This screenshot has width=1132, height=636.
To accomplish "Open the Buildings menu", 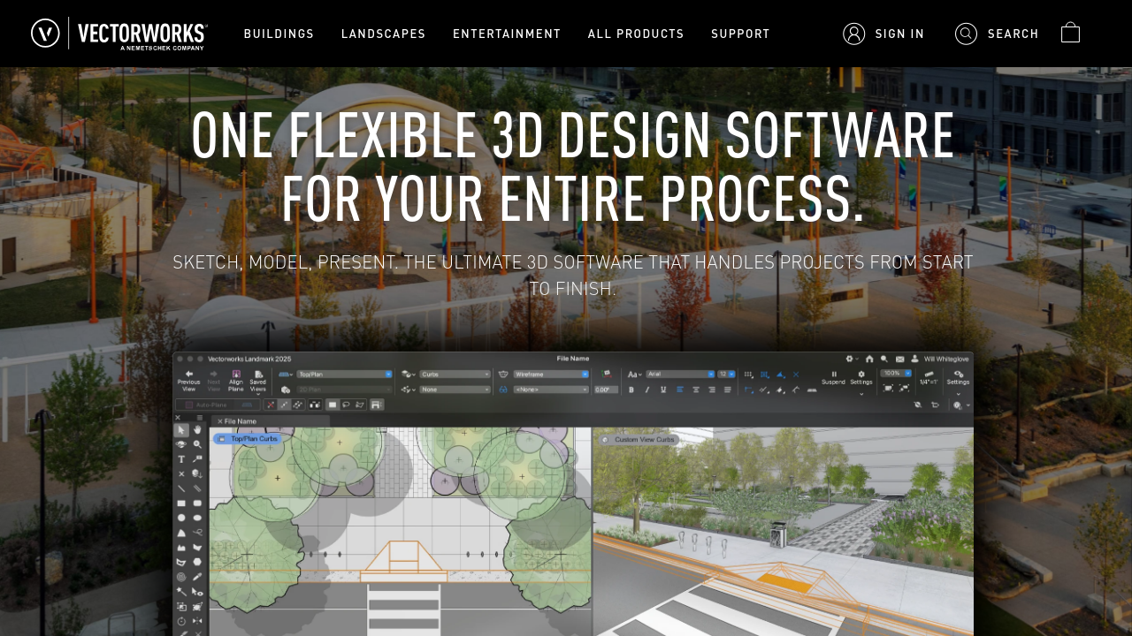I will 279,34.
